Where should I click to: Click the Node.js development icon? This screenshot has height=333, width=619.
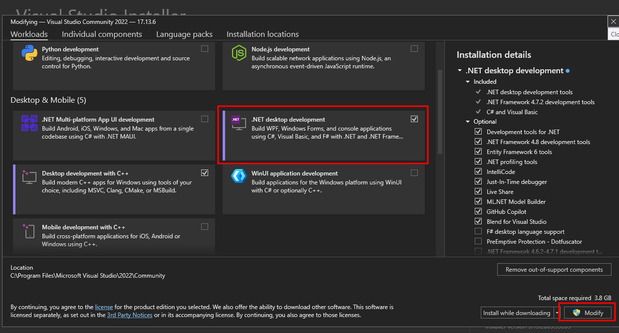click(239, 53)
